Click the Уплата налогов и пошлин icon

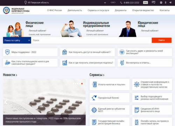[94, 84]
